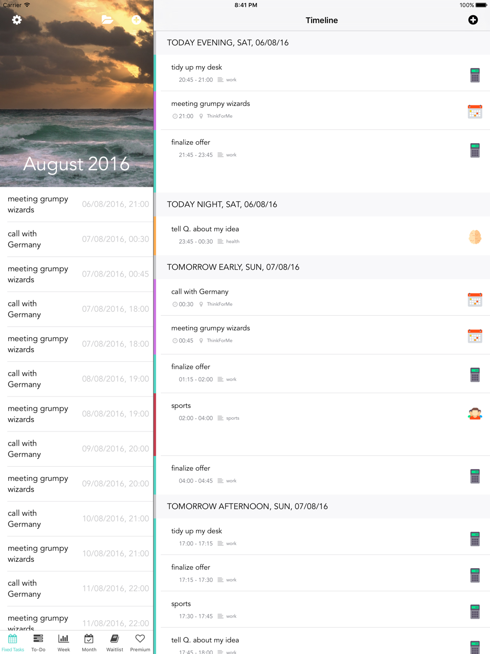
Task: Open call with Germany 09/08/2016, 20:00
Action: (x=76, y=449)
